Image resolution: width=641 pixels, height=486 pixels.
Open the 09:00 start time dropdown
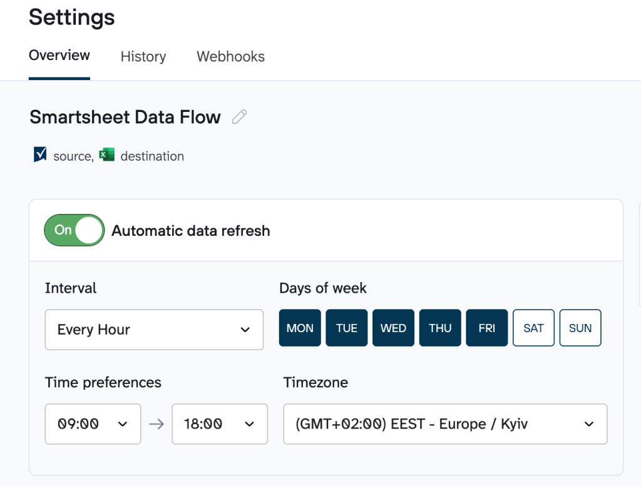pyautogui.click(x=93, y=424)
